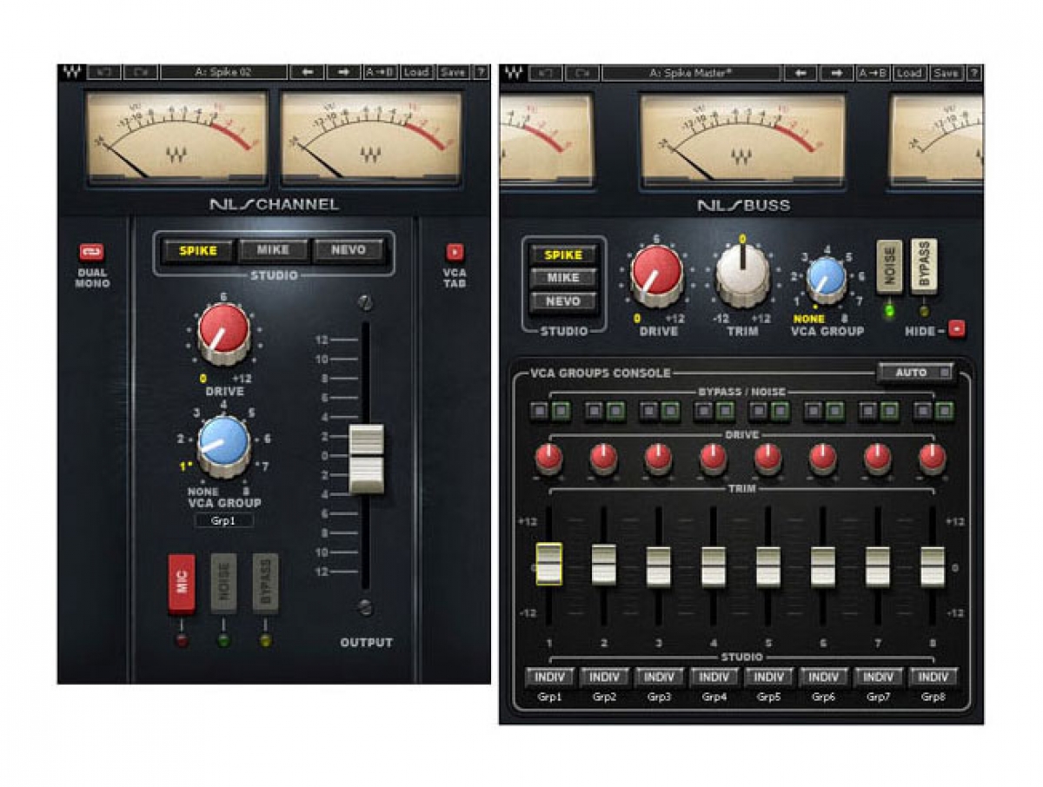This screenshot has width=1043, height=787.
Task: Click the group 1 Trim fader handle
Action: pyautogui.click(x=548, y=563)
